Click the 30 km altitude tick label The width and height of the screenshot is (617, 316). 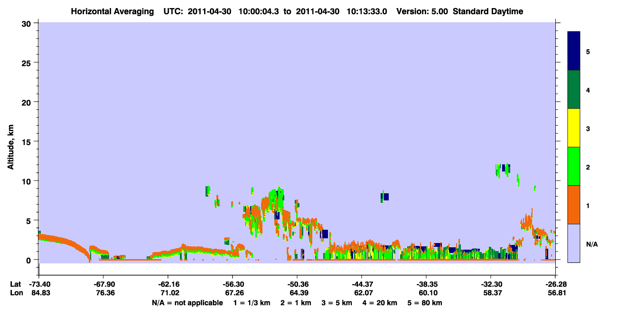click(x=27, y=23)
